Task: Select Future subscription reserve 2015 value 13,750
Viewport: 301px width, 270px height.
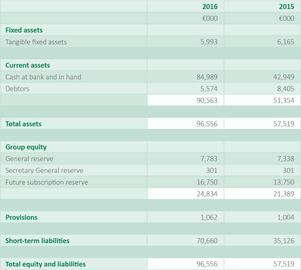Action: click(284, 182)
